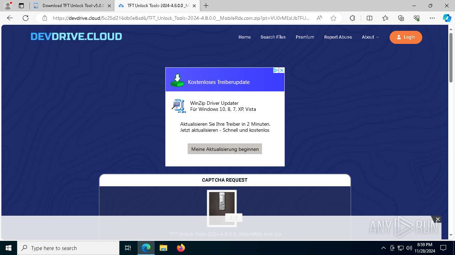Show hidden system tray icons
This screenshot has height=255, width=455.
(384, 248)
